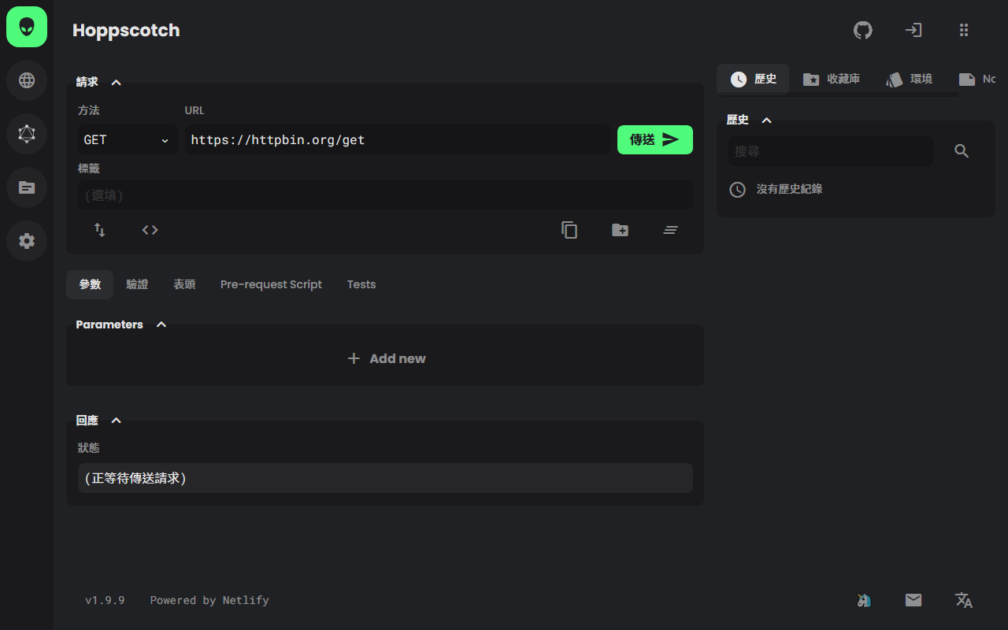Viewport: 1008px width, 630px height.
Task: Open the more options dots menu
Action: coord(964,30)
